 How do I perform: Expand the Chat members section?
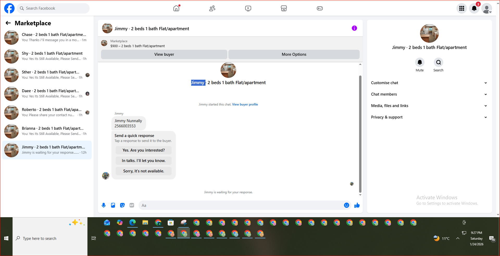tap(429, 94)
